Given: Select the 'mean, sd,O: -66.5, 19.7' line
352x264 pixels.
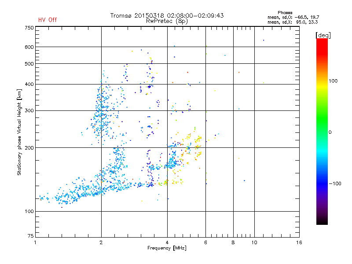Looking at the screenshot, I should (293, 17).
